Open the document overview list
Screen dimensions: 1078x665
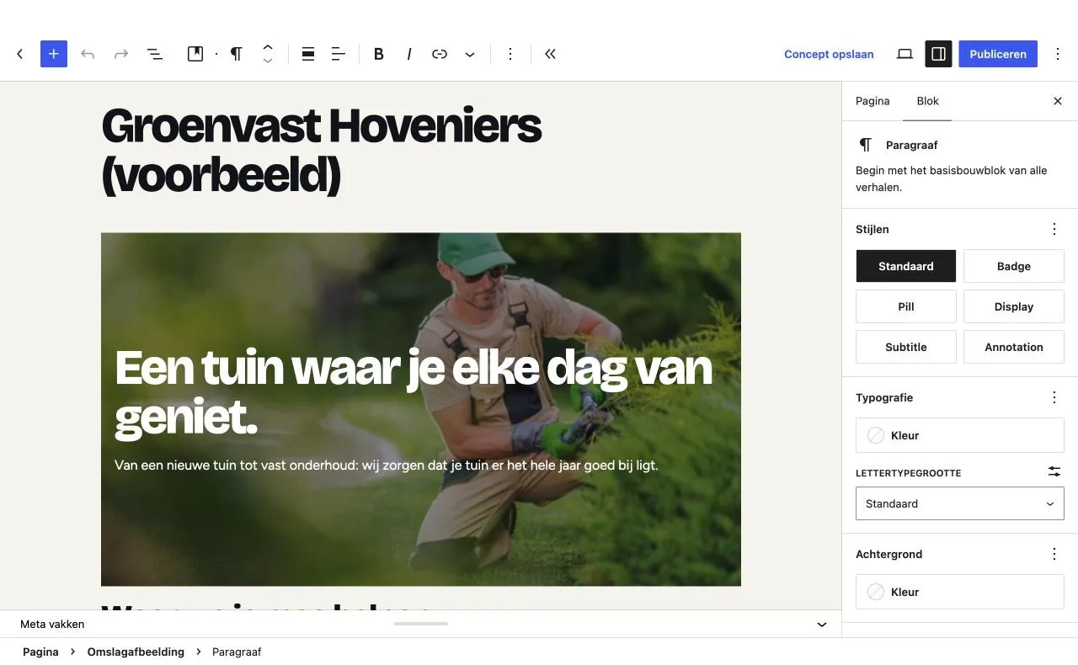point(155,54)
